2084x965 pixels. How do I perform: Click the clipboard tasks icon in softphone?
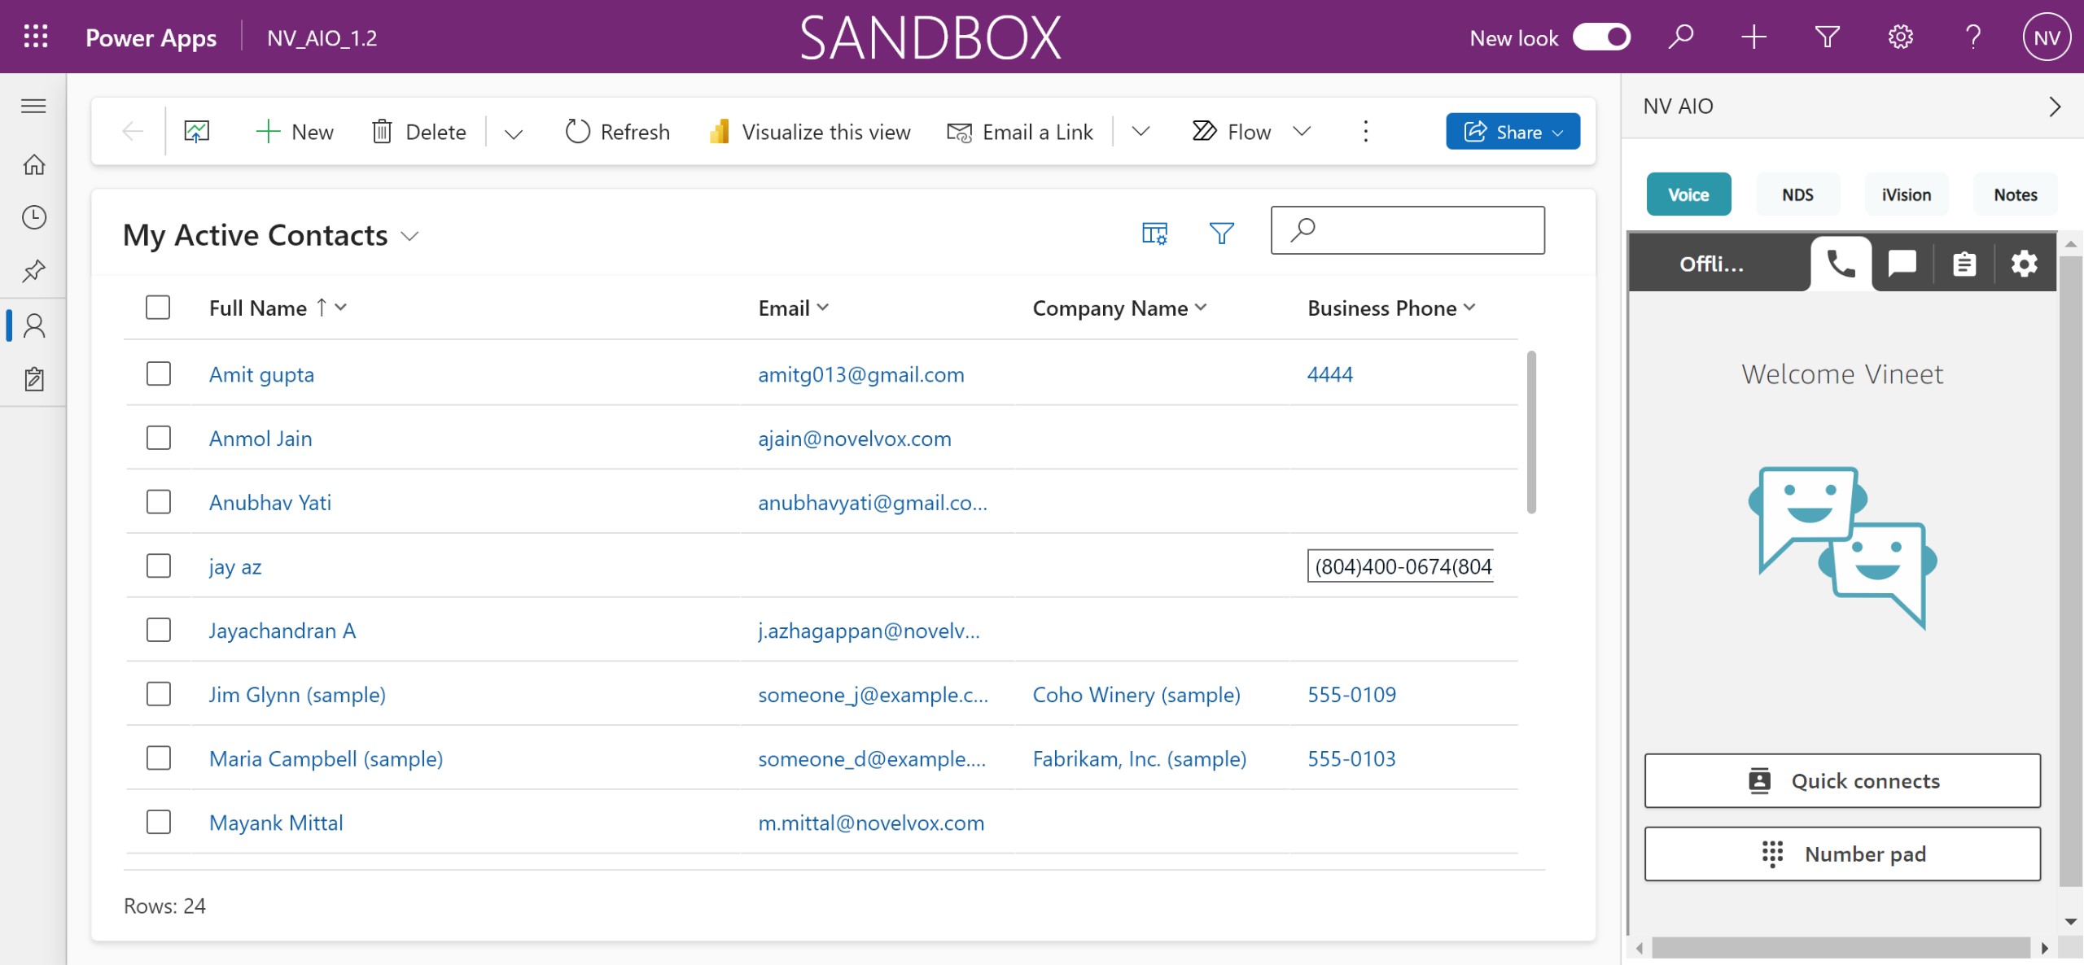point(1964,264)
